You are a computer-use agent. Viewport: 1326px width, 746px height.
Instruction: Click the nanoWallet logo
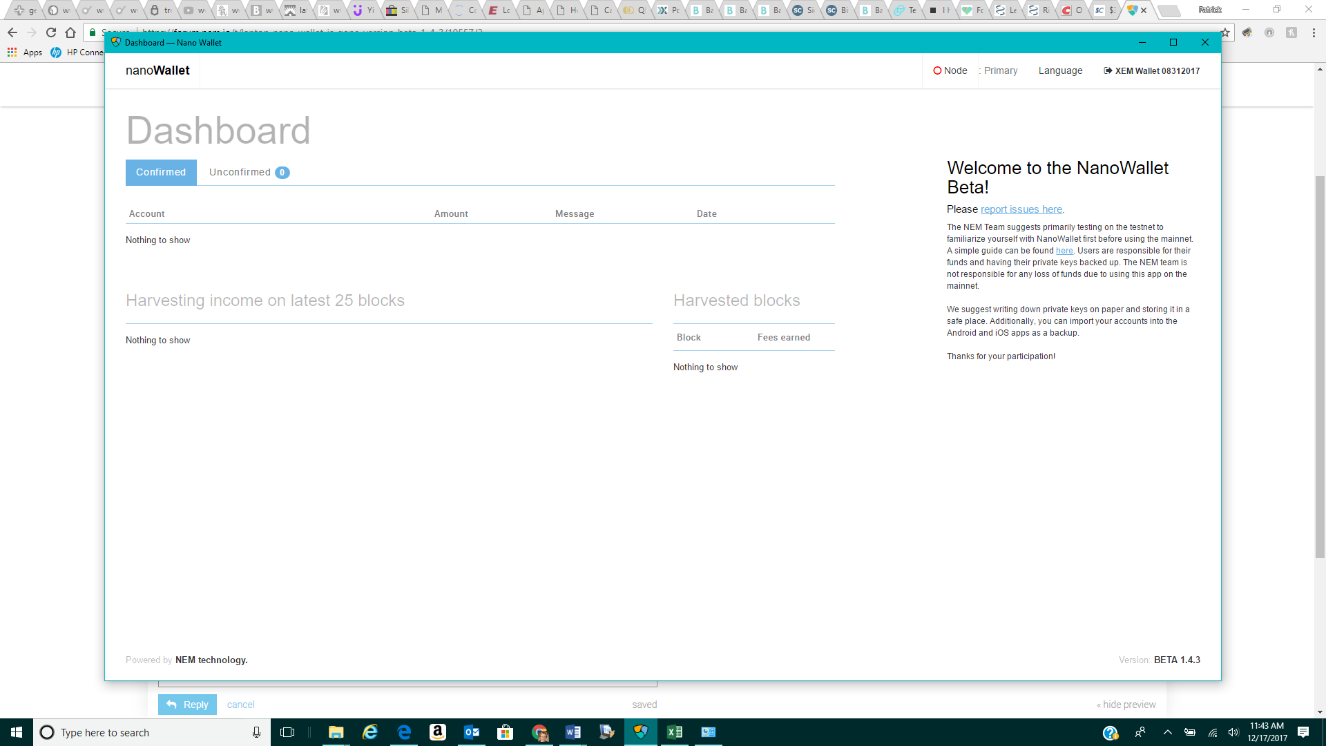(157, 70)
